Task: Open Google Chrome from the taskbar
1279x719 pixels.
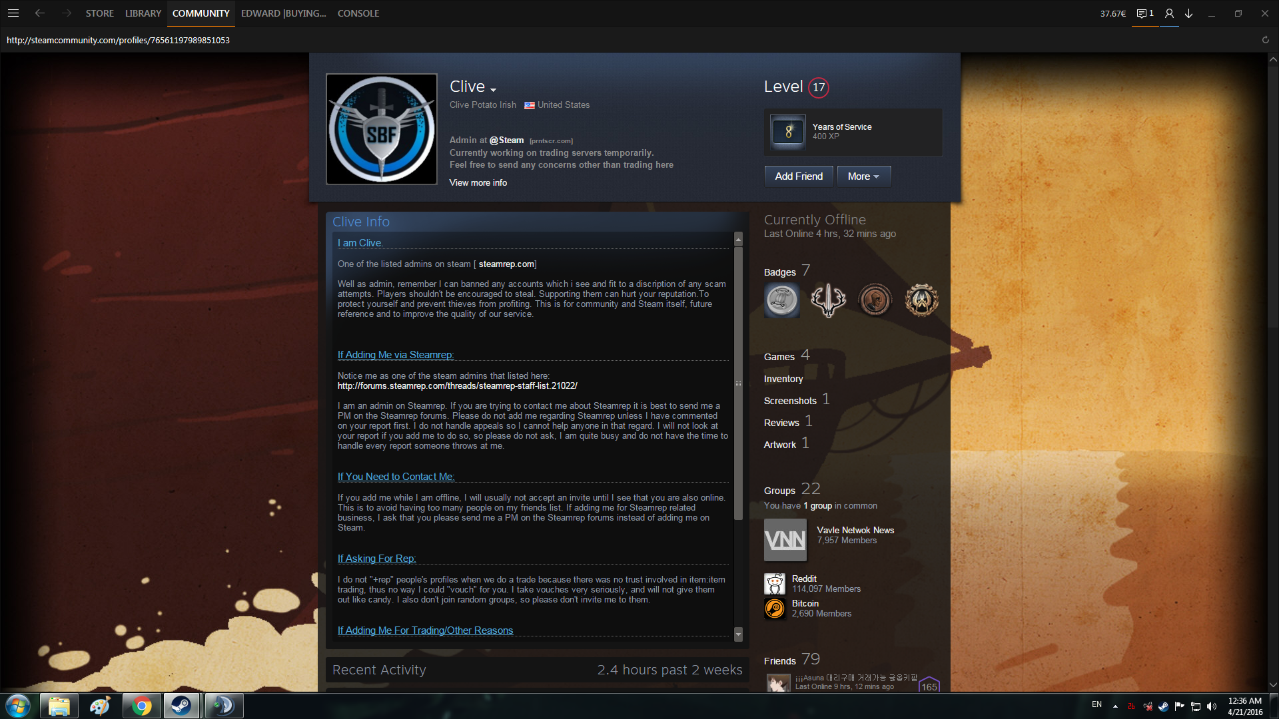Action: point(141,706)
